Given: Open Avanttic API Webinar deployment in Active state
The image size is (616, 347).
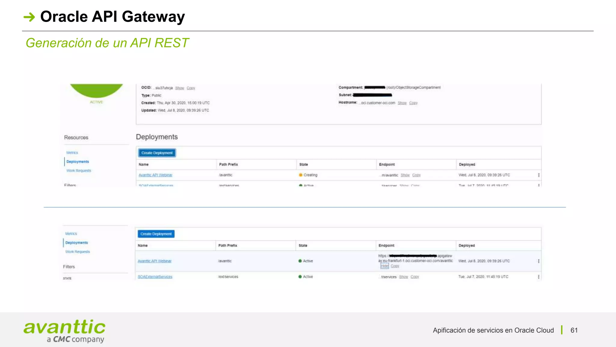Looking at the screenshot, I should [155, 261].
